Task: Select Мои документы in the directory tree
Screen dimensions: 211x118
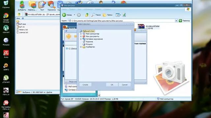Action: pos(92,36)
